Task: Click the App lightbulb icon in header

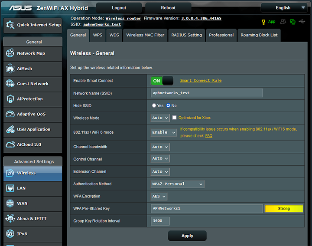Action: [263, 22]
